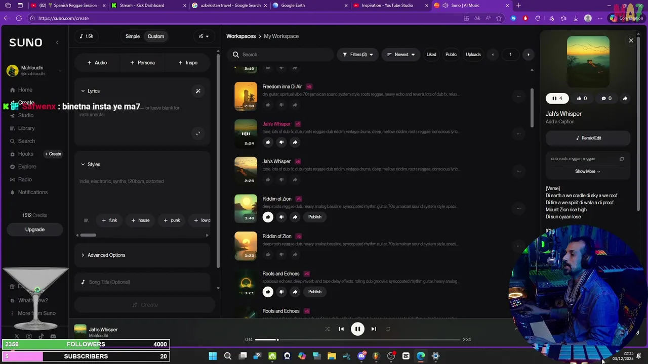The width and height of the screenshot is (648, 364).
Task: Collapse the Suno sidebar arrow
Action: point(57,42)
